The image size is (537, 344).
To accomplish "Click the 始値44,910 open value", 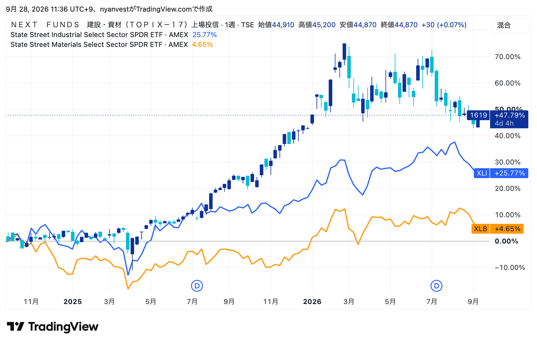I will (x=276, y=25).
